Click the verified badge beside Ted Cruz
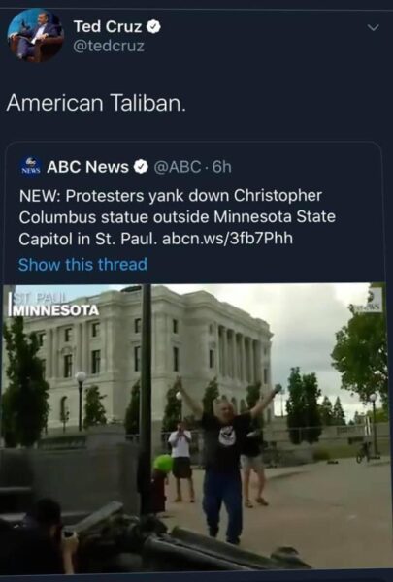The height and width of the screenshot is (582, 393). tap(153, 27)
